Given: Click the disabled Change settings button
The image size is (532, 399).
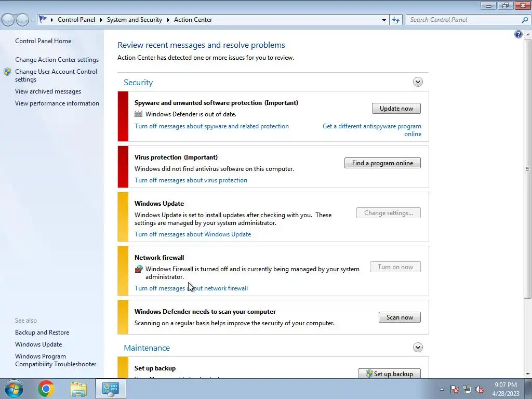Looking at the screenshot, I should point(389,212).
